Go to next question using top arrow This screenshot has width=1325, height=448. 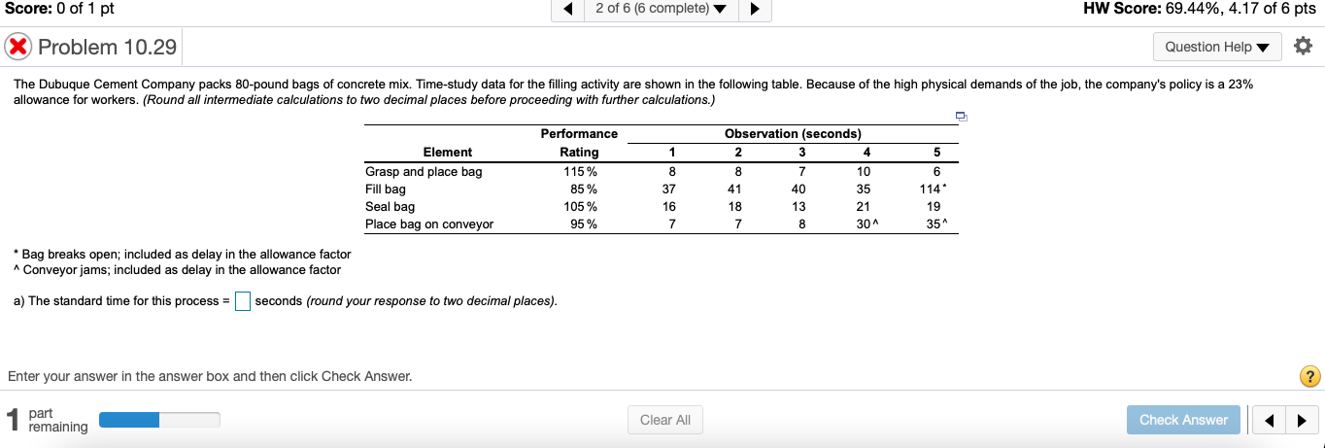(755, 11)
